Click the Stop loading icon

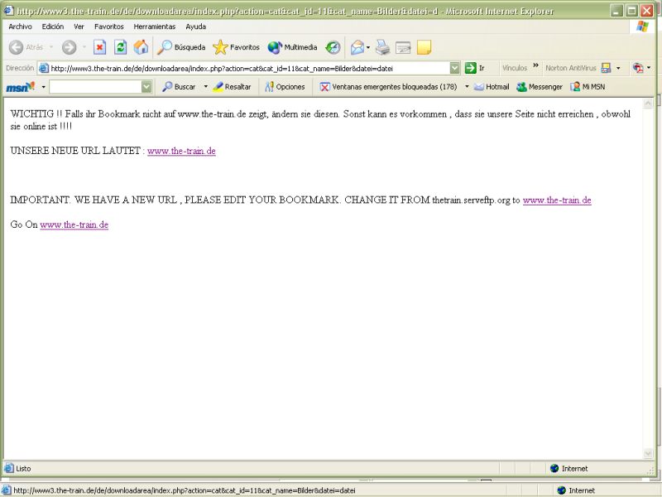click(x=99, y=47)
